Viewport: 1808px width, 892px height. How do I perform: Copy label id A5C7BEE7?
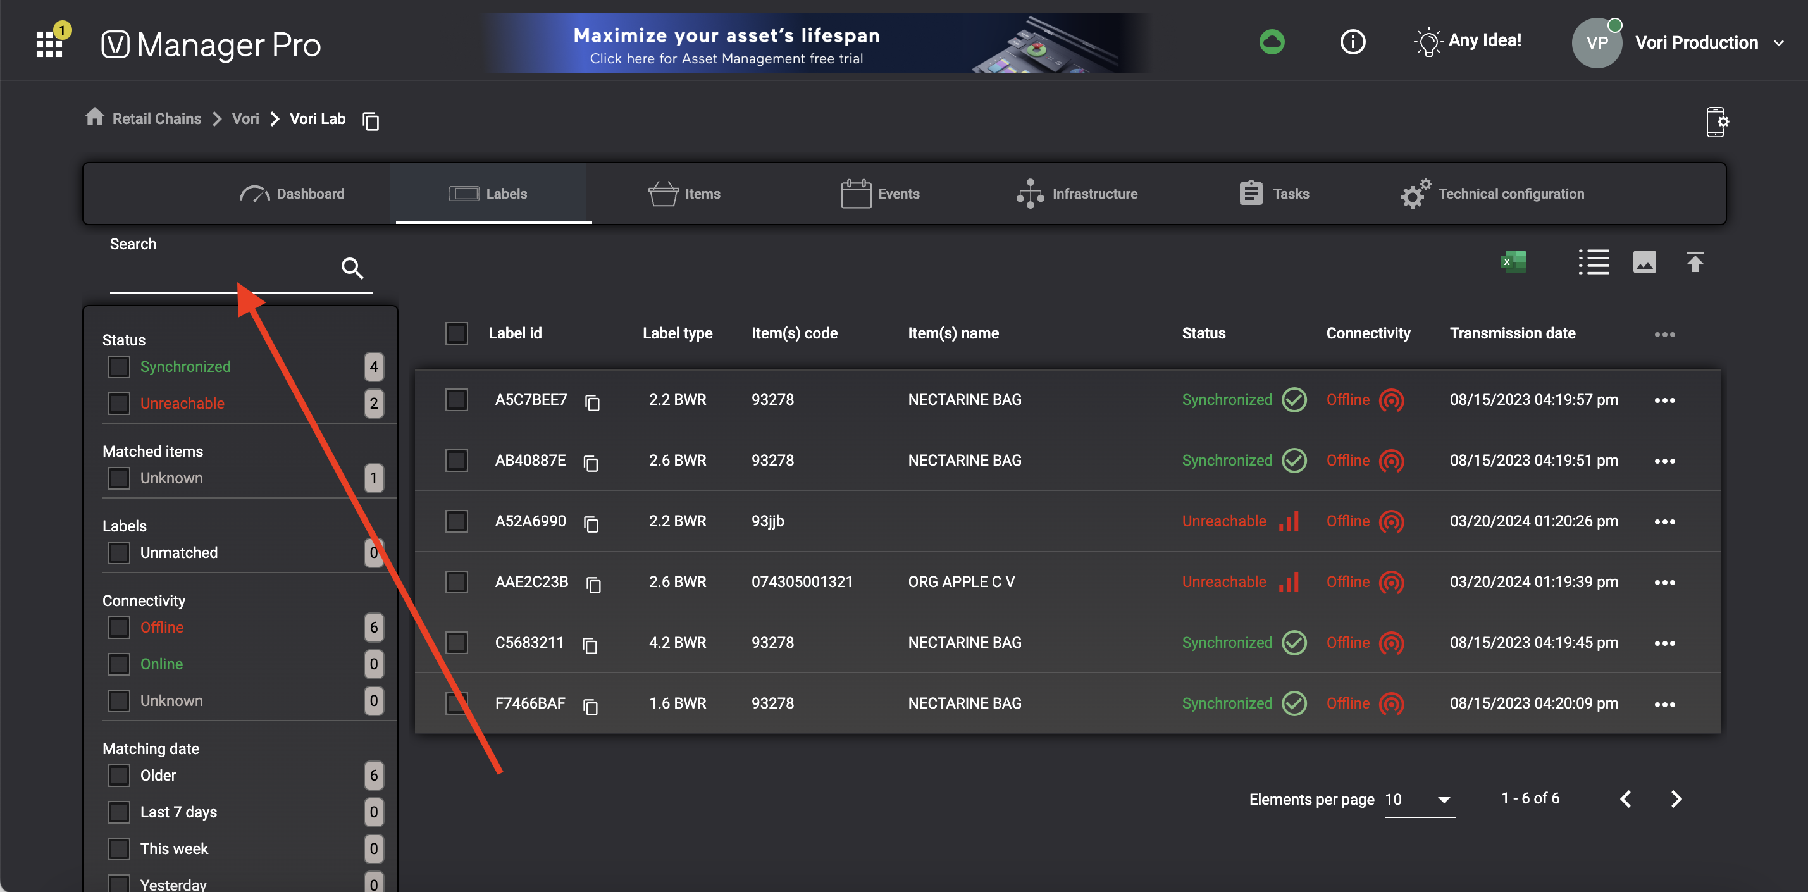pyautogui.click(x=592, y=402)
